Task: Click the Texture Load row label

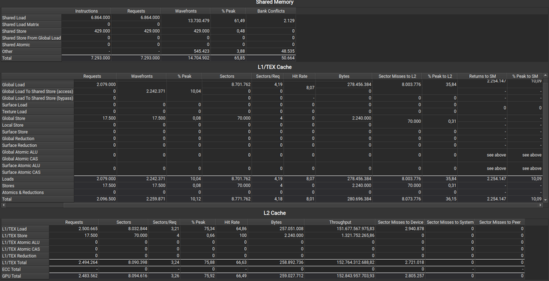Action: 38,112
